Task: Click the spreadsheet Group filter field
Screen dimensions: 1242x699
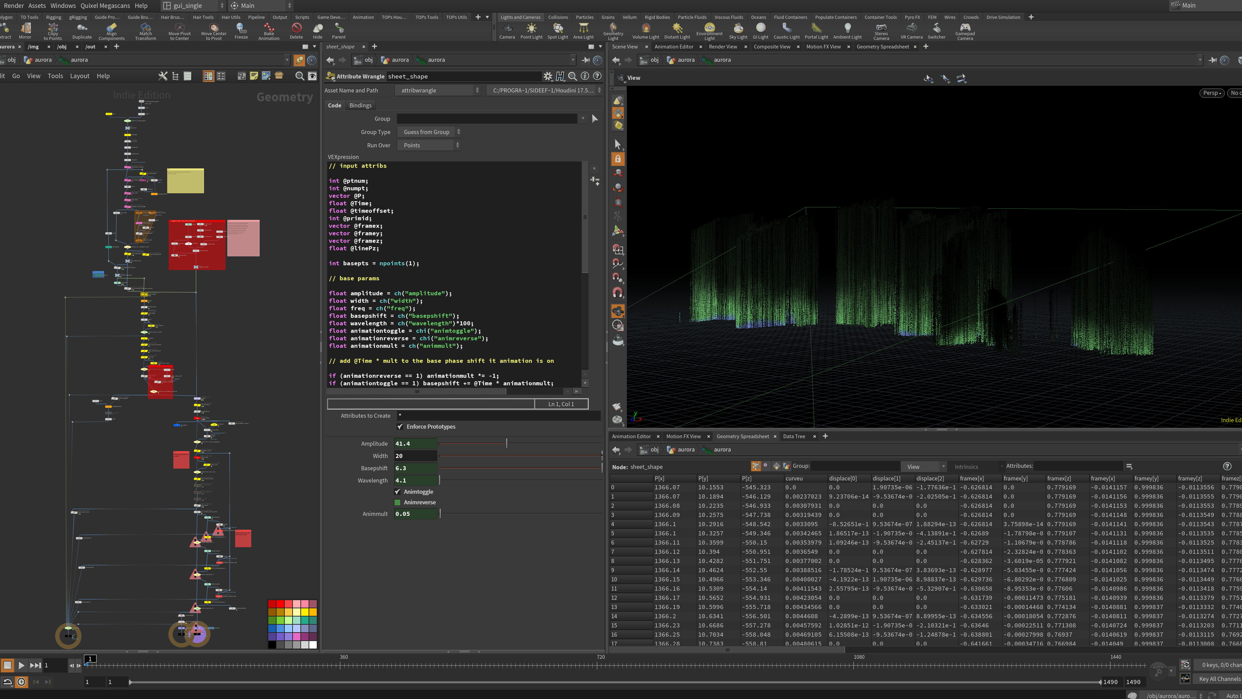Action: tap(855, 466)
